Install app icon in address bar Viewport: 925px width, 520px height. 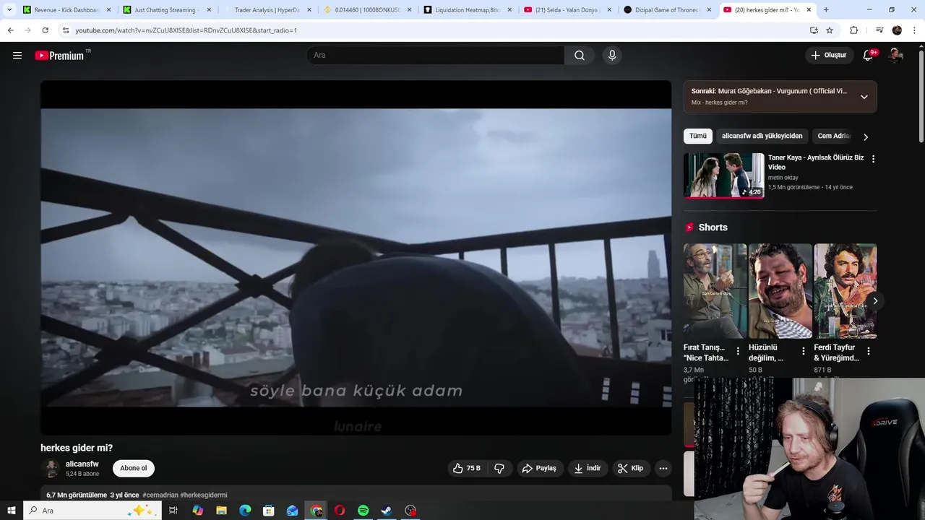[x=814, y=30]
